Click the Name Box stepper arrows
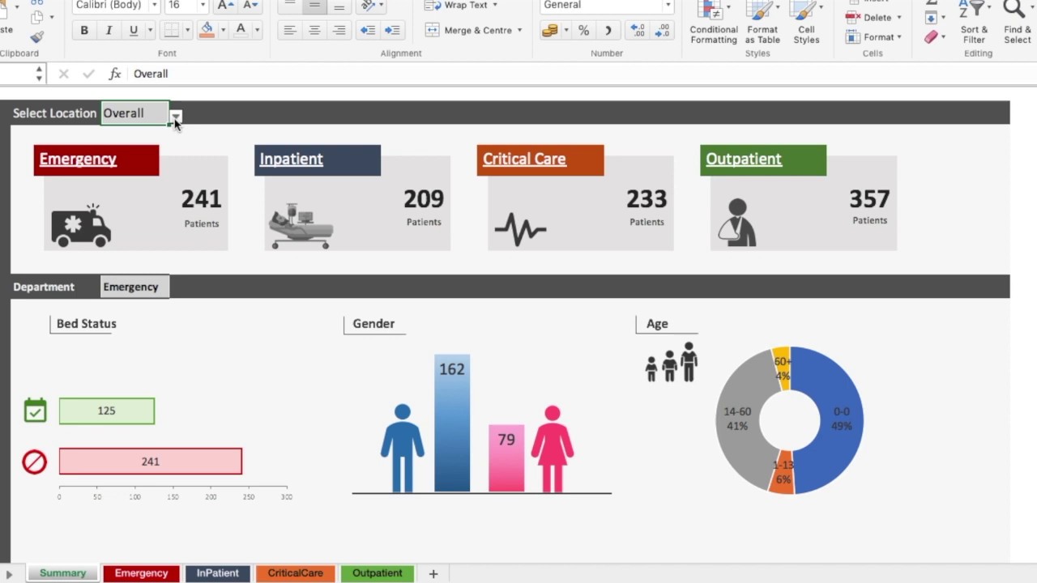This screenshot has width=1037, height=583. 39,74
